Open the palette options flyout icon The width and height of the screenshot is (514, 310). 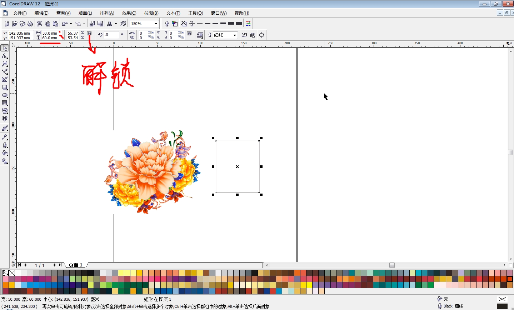[5, 273]
